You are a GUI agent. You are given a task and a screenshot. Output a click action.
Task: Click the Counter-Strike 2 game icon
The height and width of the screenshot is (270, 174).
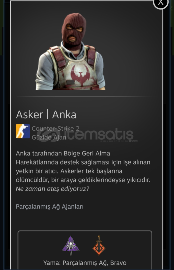point(23,131)
